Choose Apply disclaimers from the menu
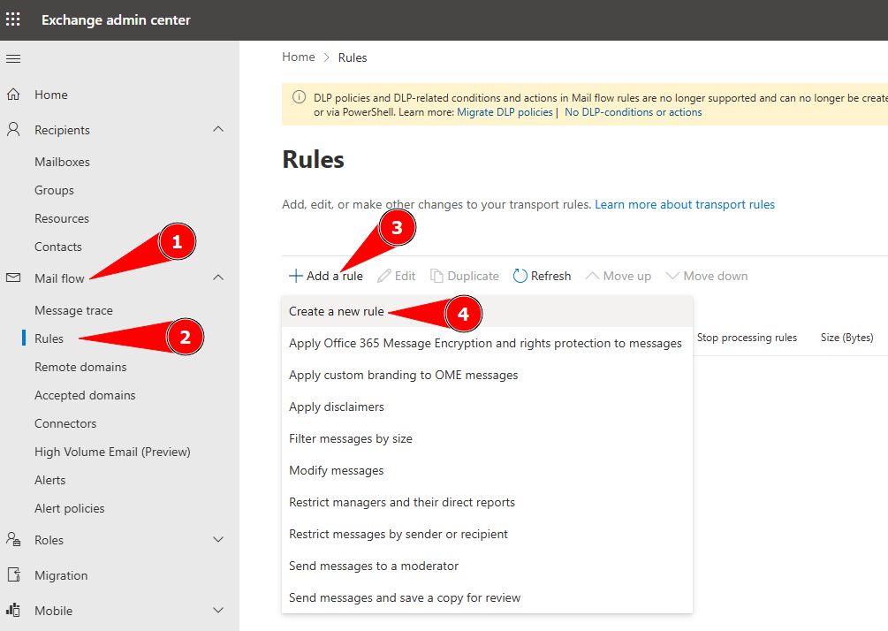Viewport: 888px width, 631px height. point(337,407)
